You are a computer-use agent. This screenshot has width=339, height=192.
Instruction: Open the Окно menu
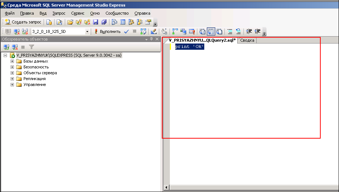[x=95, y=13]
